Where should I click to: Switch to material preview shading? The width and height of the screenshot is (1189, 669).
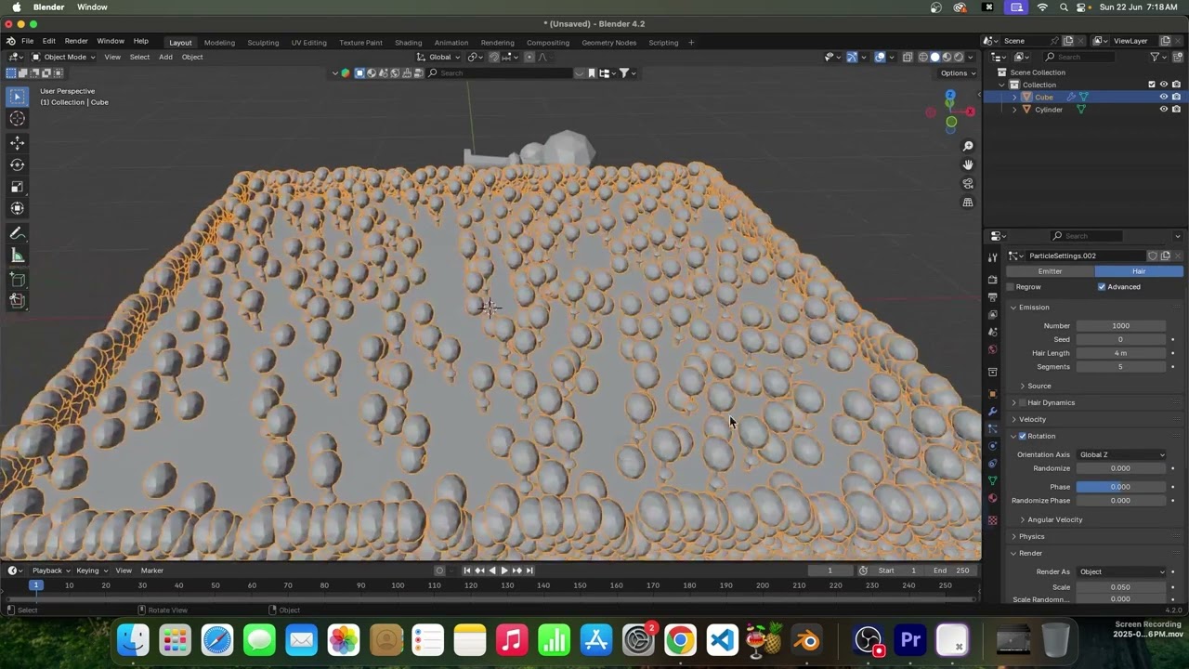[x=947, y=57]
